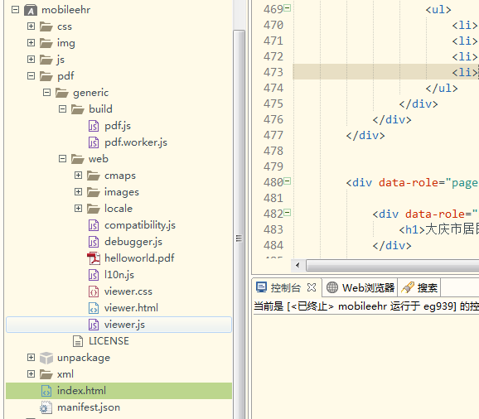Expand the images folder
The image size is (479, 419).
[x=78, y=191]
